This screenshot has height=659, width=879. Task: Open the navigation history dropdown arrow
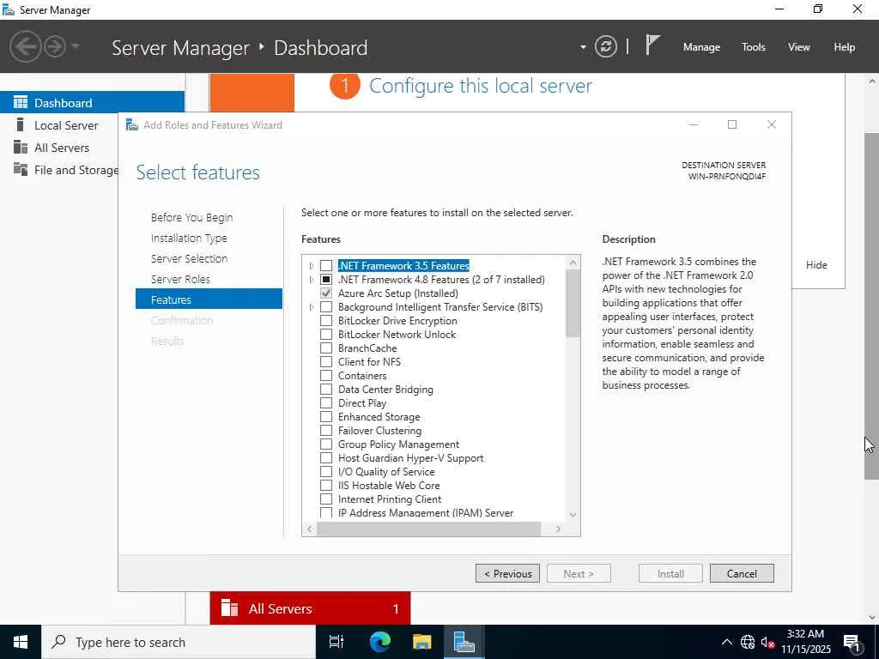click(x=76, y=46)
